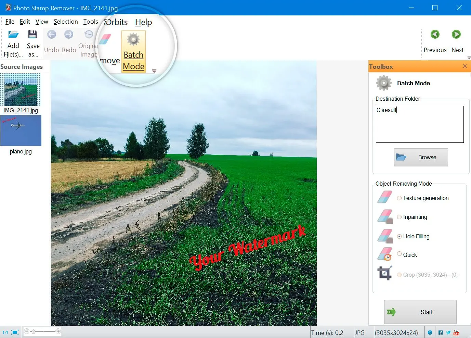
Task: Open the Twitter icon in status bar
Action: (x=448, y=333)
